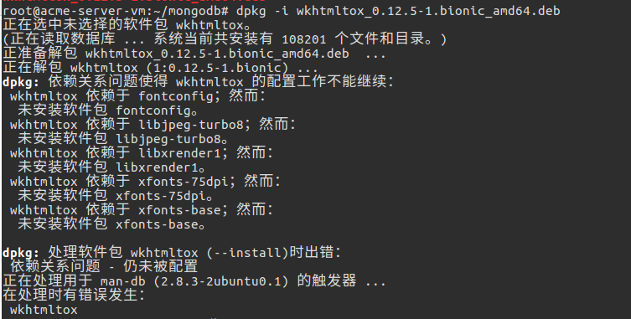Click the wkhtmltox_0.12.5-1.bionic_amd64.deb filename in the command
The height and width of the screenshot is (319, 631).
pos(428,10)
